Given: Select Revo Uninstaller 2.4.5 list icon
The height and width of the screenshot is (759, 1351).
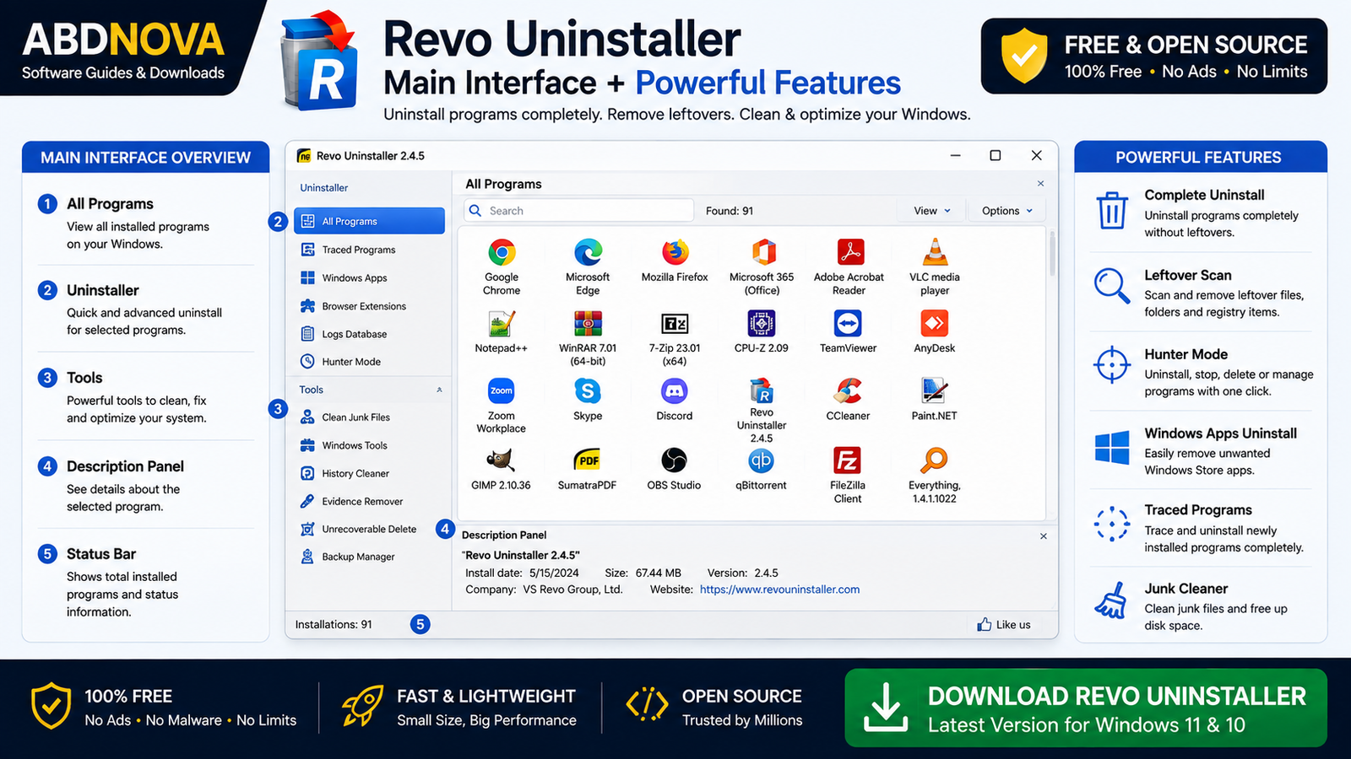Looking at the screenshot, I should tap(762, 390).
